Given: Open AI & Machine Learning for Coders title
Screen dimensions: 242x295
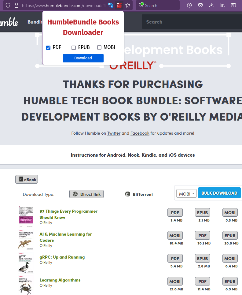Looking at the screenshot, I should click(66, 237).
